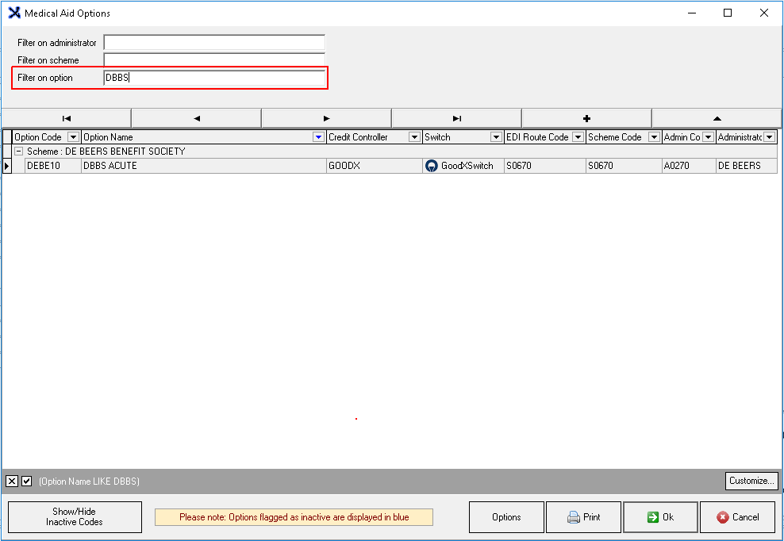Collapse the DE BEERS BENEFIT SOCIETY scheme group
784x541 pixels.
(18, 151)
